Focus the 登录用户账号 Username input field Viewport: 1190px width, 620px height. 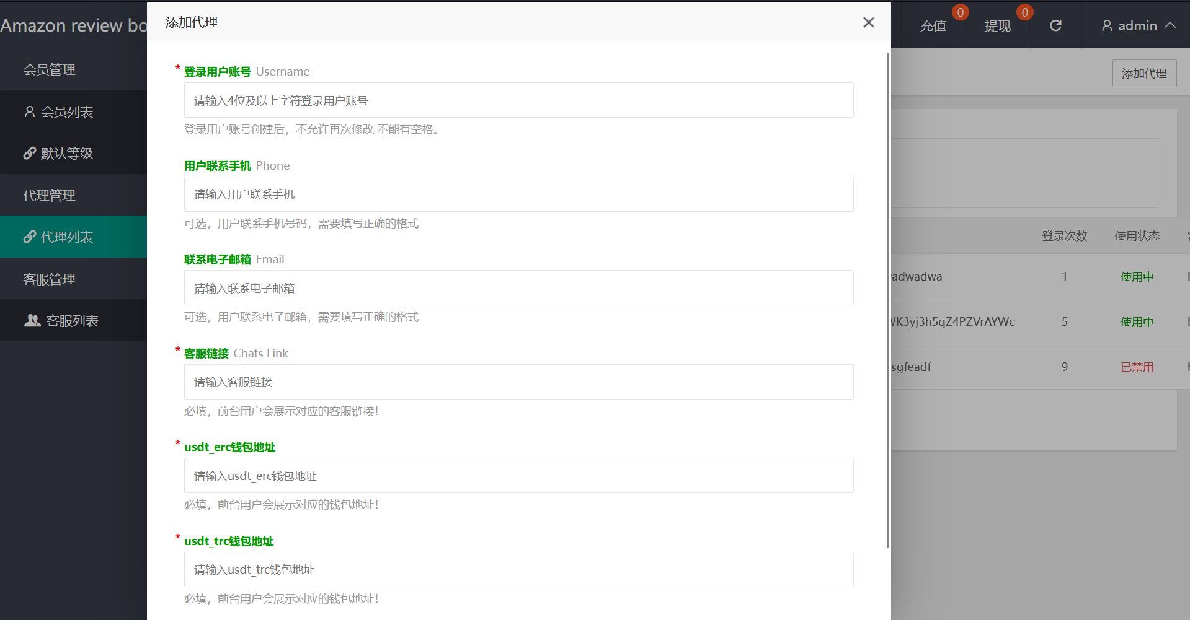click(x=518, y=100)
